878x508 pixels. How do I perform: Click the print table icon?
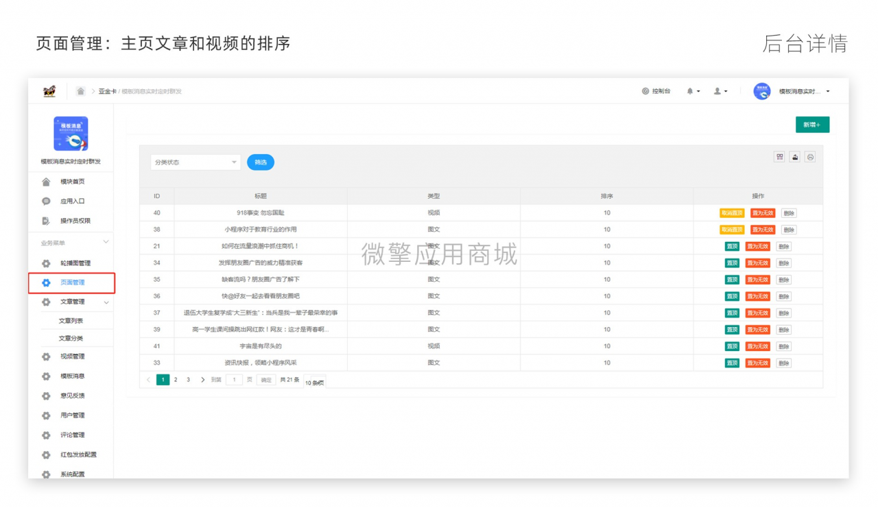tap(810, 157)
